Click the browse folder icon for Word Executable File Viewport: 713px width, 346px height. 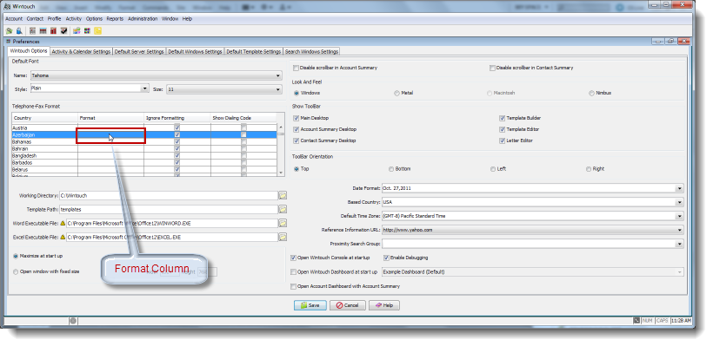coord(283,223)
